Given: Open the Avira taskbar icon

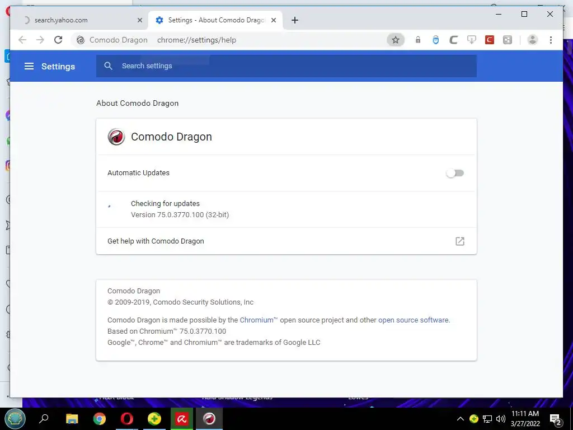Looking at the screenshot, I should click(182, 419).
